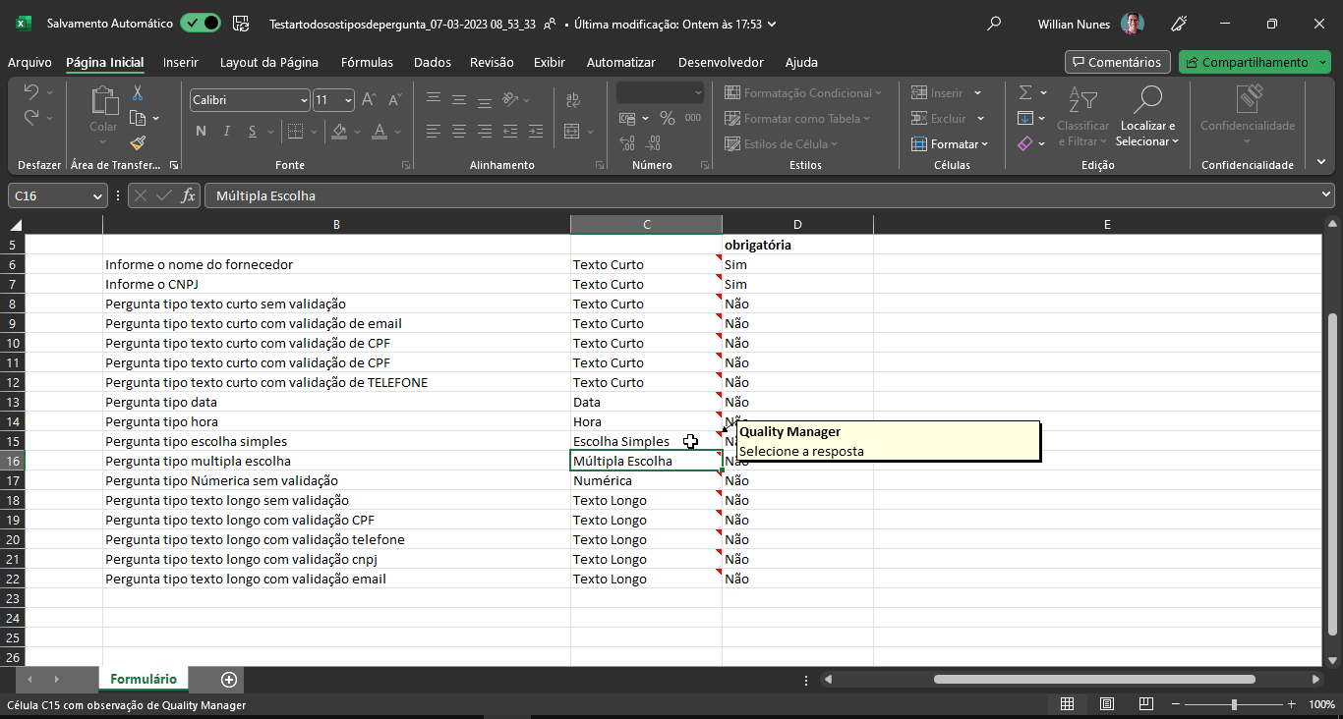Toggle Bold formatting (N)
The width and height of the screenshot is (1343, 719).
tap(201, 131)
